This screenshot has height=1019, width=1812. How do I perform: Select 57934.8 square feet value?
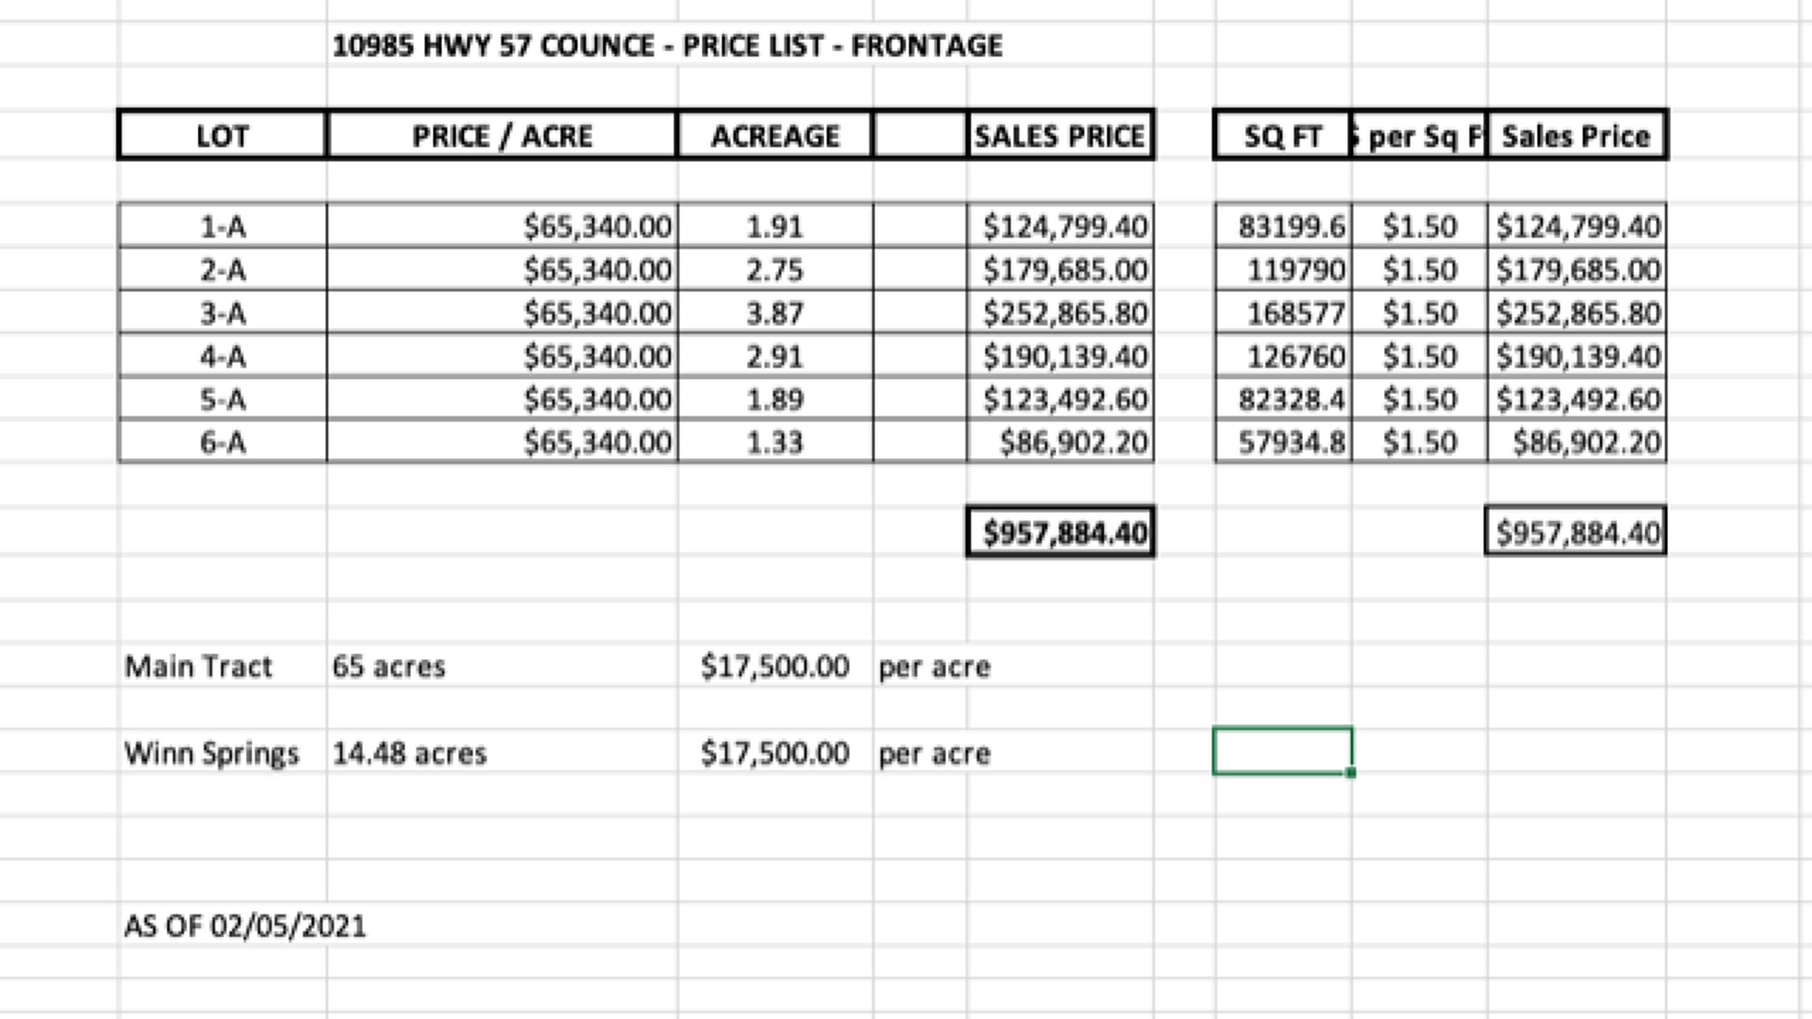click(x=1290, y=442)
